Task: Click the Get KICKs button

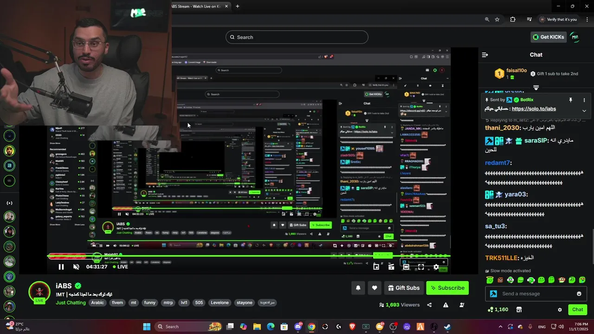Action: (548, 37)
